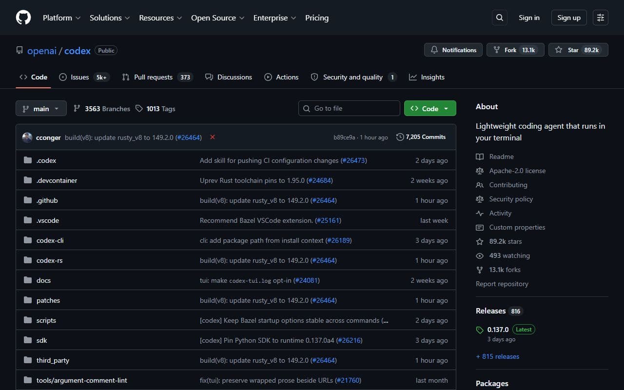Open the main branch selector dropdown
The image size is (624, 390).
(41, 108)
